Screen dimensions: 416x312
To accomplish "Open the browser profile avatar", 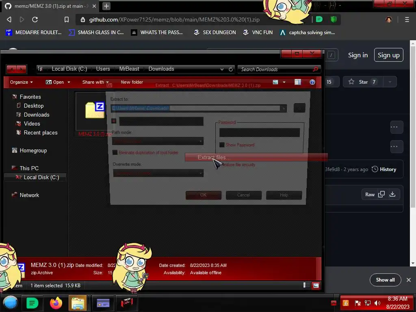I will pyautogui.click(x=389, y=19).
